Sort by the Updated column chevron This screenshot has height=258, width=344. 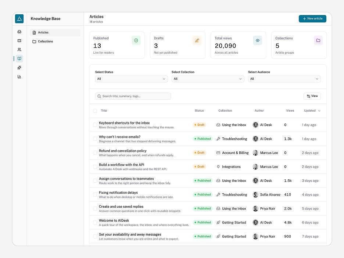click(x=319, y=111)
